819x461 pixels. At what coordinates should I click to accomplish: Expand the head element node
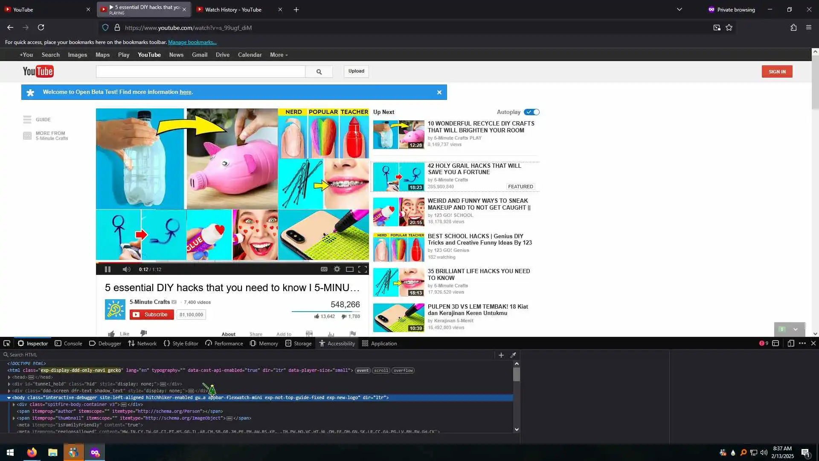(9, 377)
